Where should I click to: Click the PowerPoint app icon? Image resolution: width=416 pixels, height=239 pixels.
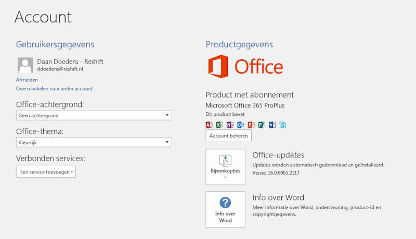click(251, 125)
